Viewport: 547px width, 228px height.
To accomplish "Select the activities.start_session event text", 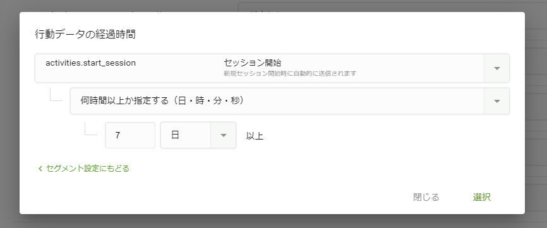I will [x=91, y=63].
